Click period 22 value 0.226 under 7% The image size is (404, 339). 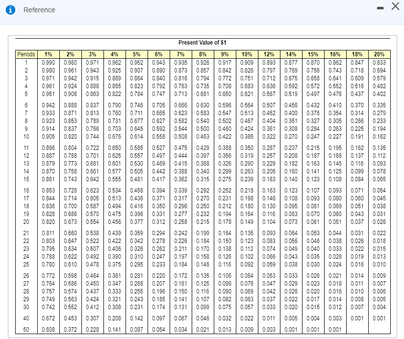coord(180,241)
